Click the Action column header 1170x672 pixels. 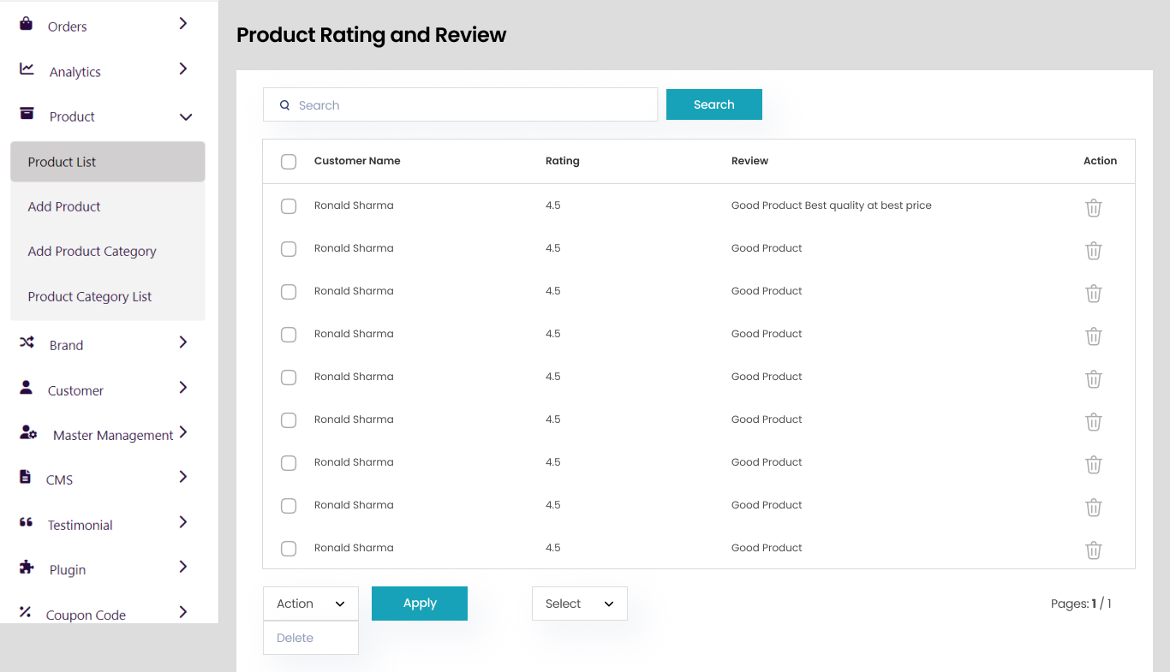[x=1101, y=161]
